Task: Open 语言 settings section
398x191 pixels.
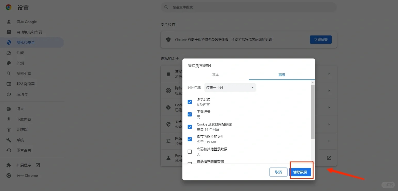Action: pyautogui.click(x=32, y=109)
